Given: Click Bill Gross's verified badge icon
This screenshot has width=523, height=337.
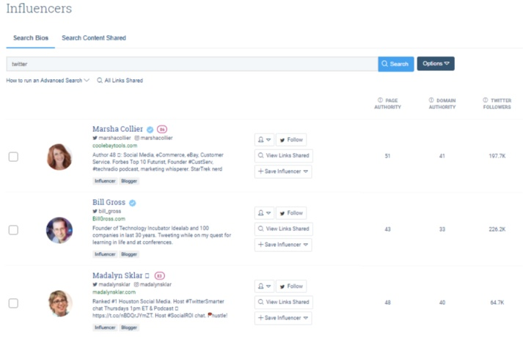Looking at the screenshot, I should click(133, 203).
